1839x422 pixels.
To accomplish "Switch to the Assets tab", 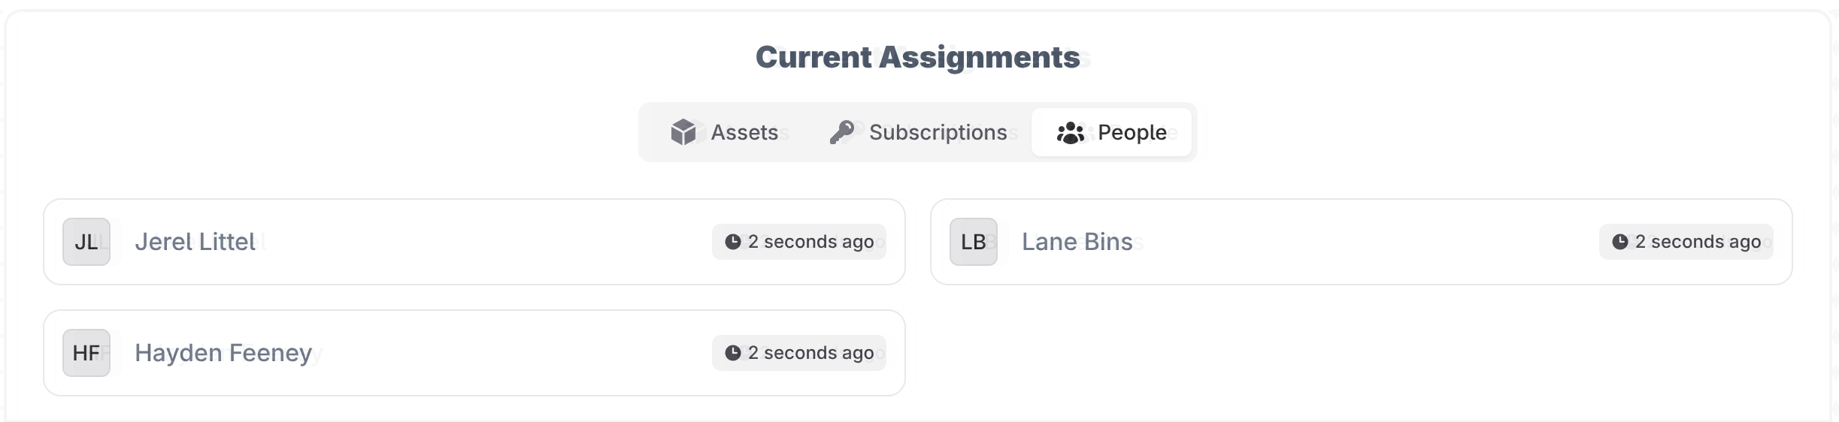I will coord(744,132).
